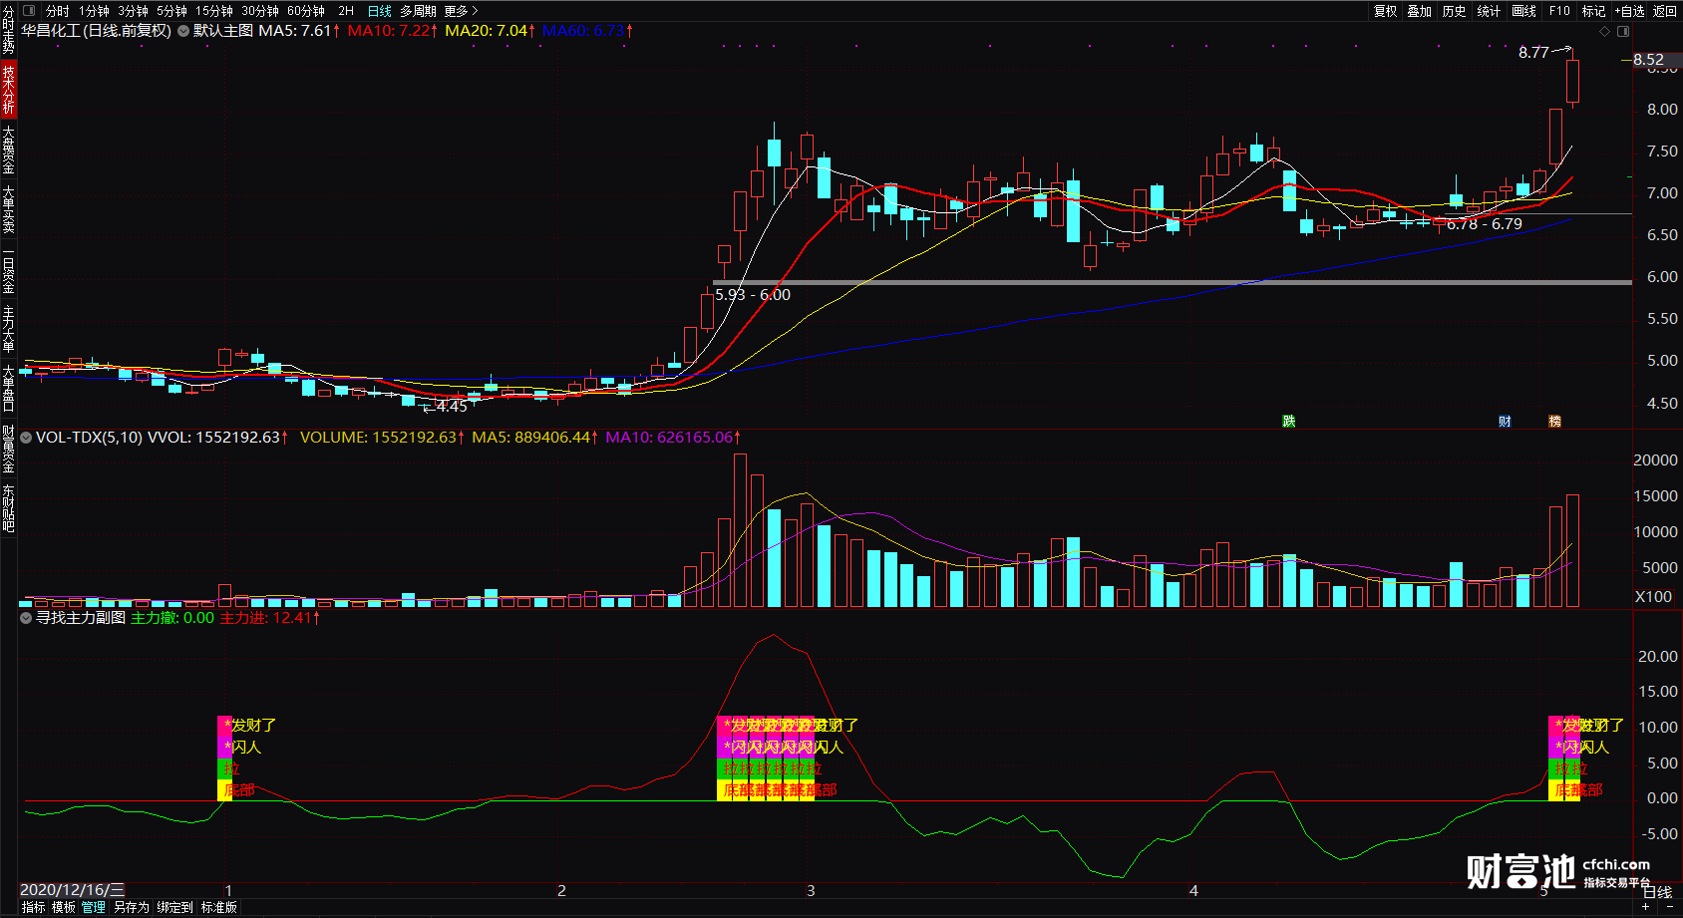Screen dimensions: 1683x918
Task: Select the 15分钟 period
Action: pos(214,11)
